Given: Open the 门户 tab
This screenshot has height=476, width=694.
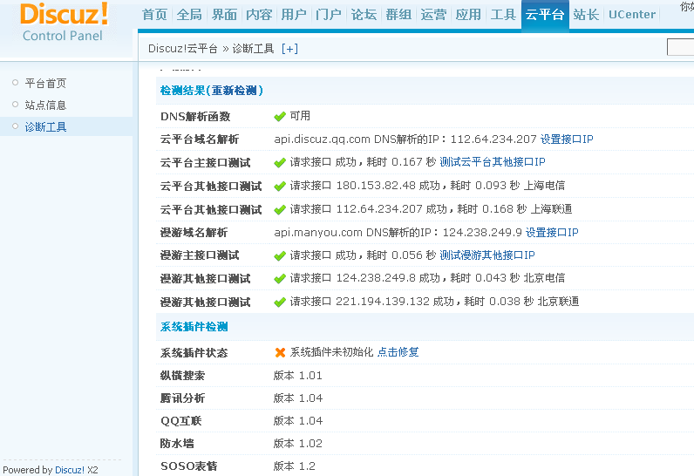Looking at the screenshot, I should pos(329,15).
